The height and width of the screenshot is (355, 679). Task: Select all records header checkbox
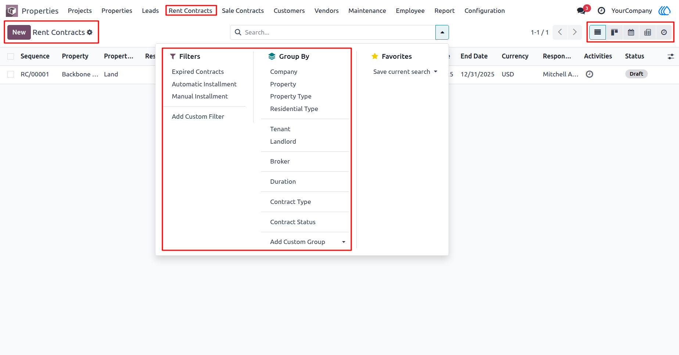[x=11, y=56]
